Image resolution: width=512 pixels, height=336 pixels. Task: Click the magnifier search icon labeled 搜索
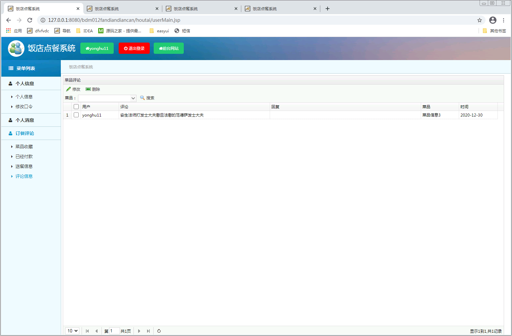coord(142,98)
